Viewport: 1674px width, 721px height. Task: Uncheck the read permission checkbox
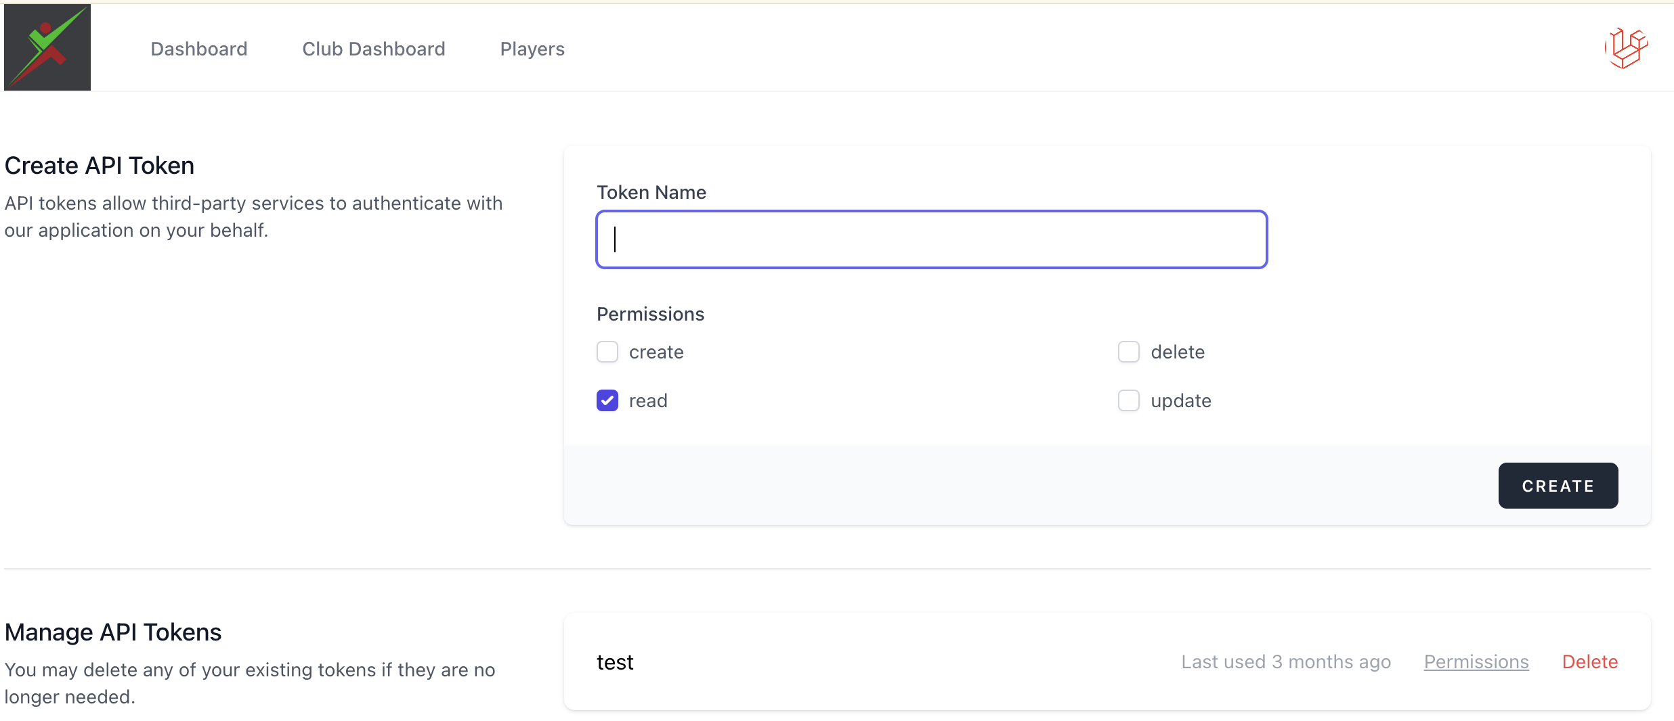[x=607, y=400]
